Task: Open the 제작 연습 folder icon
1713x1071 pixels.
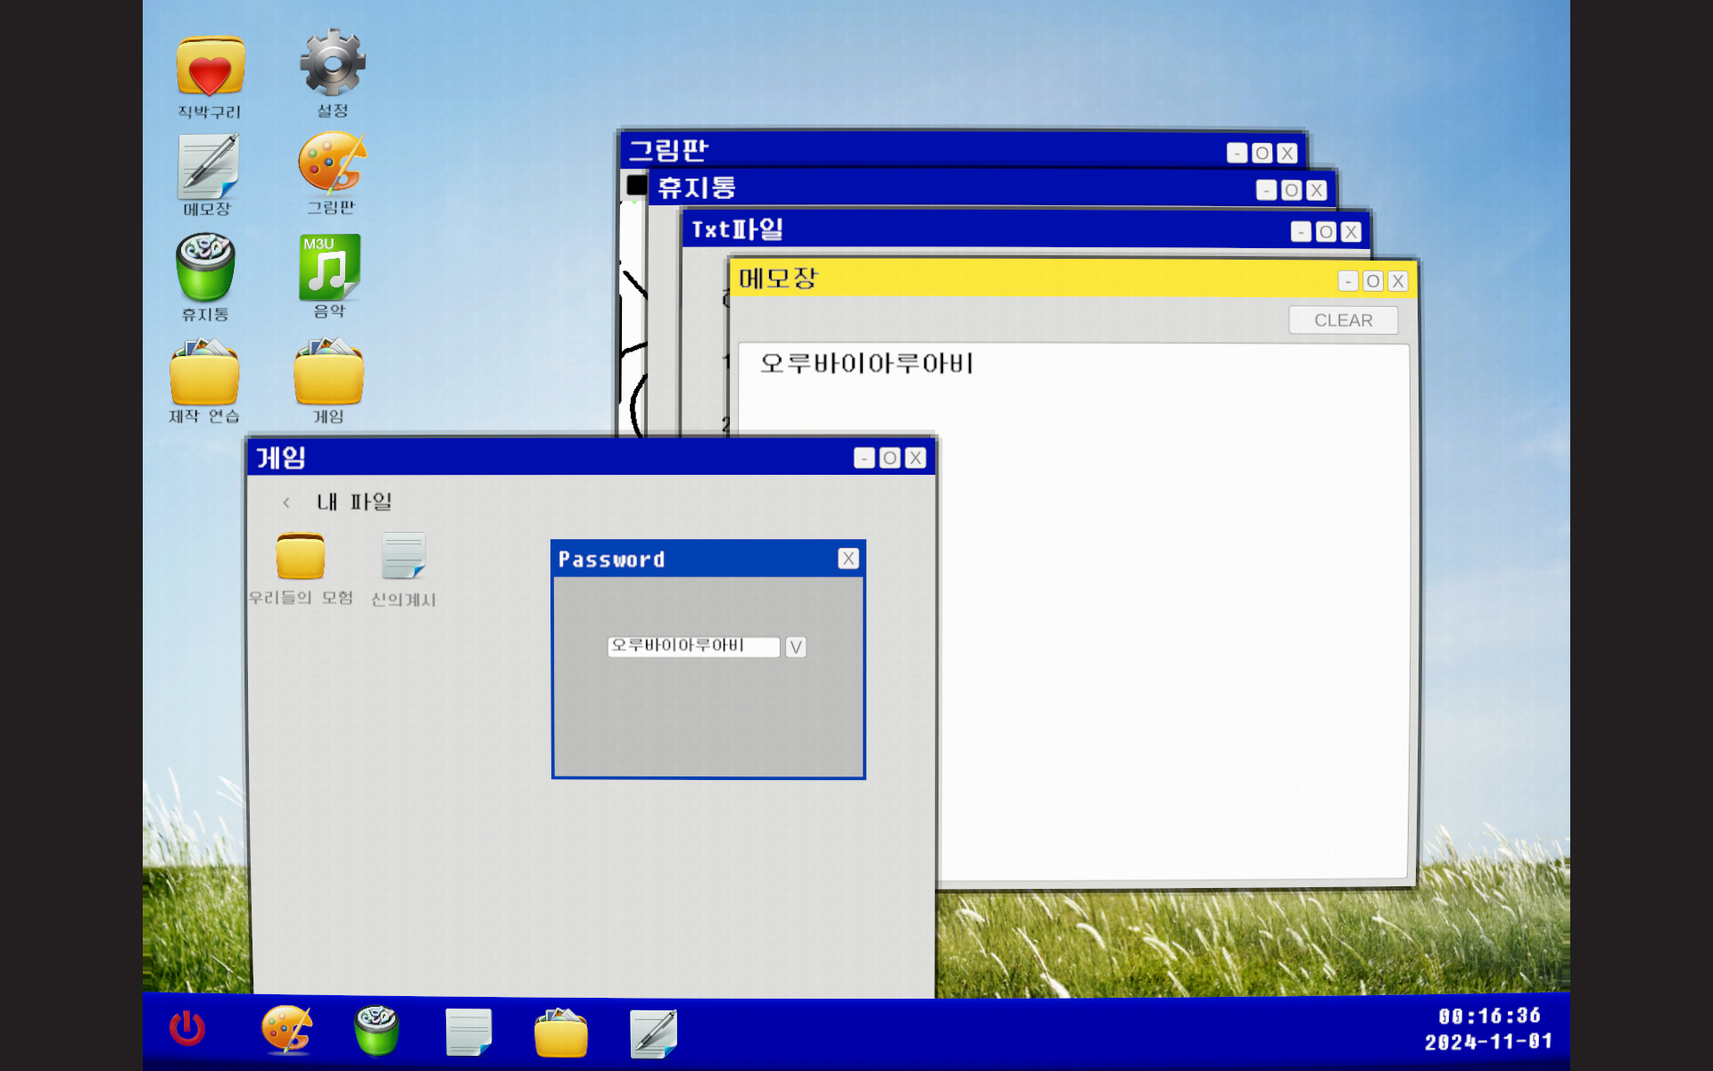Action: pyautogui.click(x=204, y=373)
